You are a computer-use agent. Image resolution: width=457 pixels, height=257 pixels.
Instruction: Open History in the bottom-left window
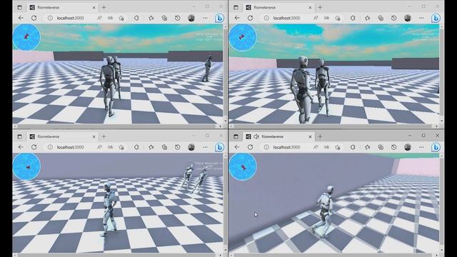[x=178, y=147]
